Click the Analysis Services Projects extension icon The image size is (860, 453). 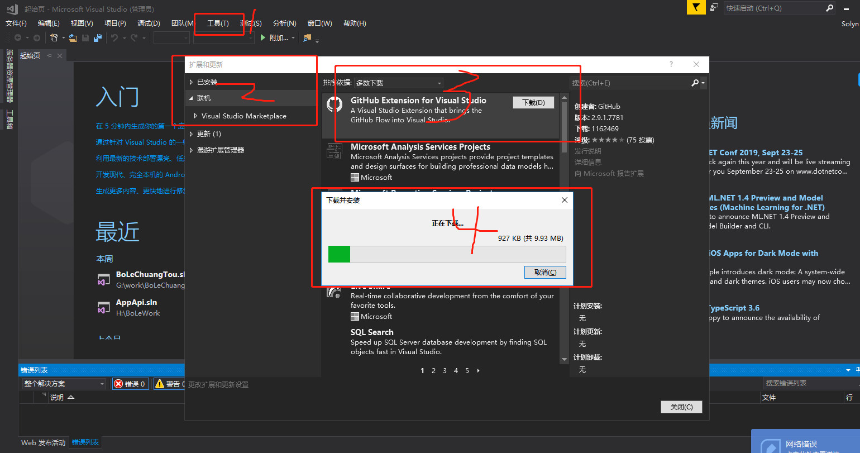point(335,150)
